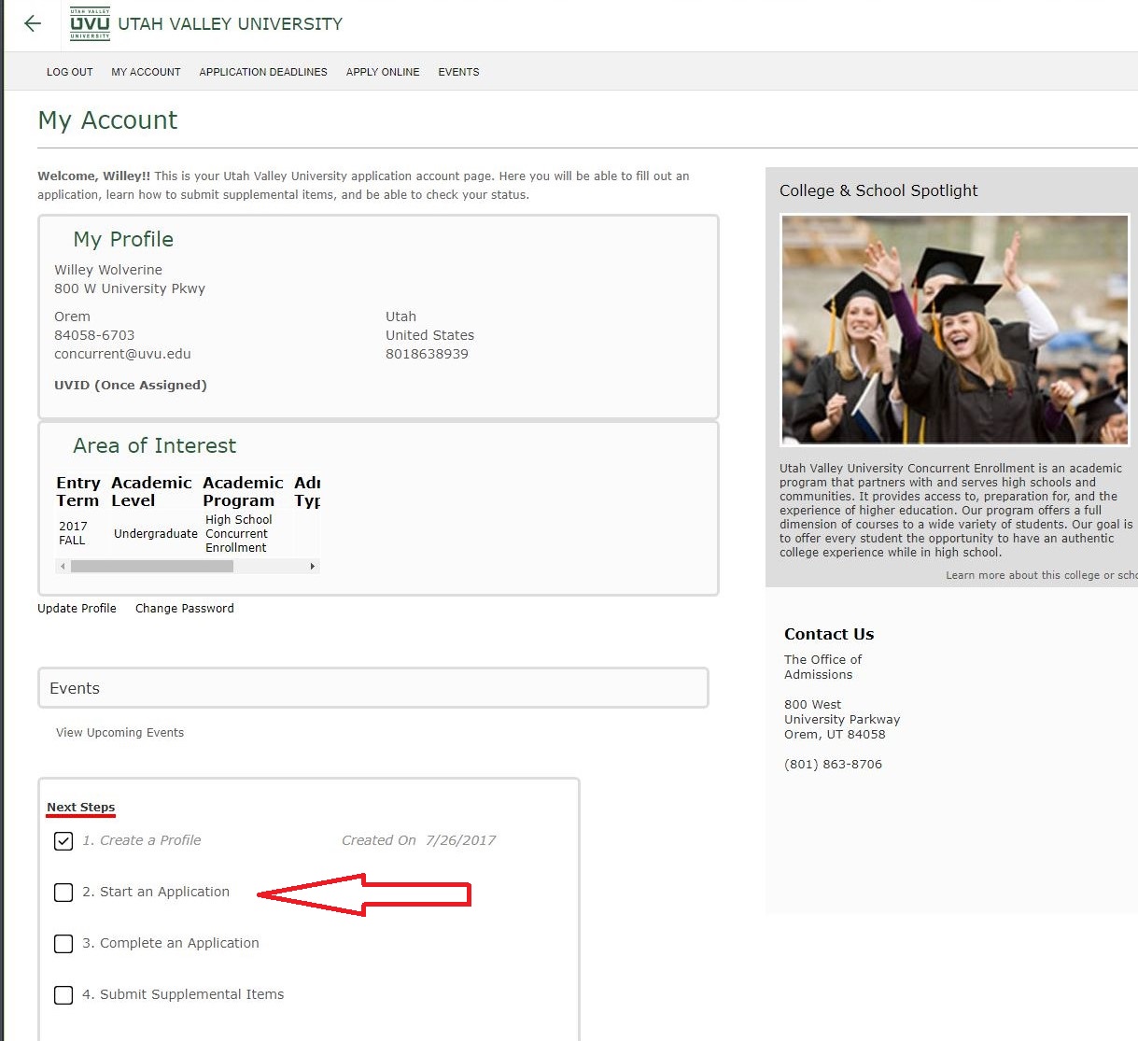Click the College & School Spotlight heading
This screenshot has height=1041, width=1138.
point(878,190)
